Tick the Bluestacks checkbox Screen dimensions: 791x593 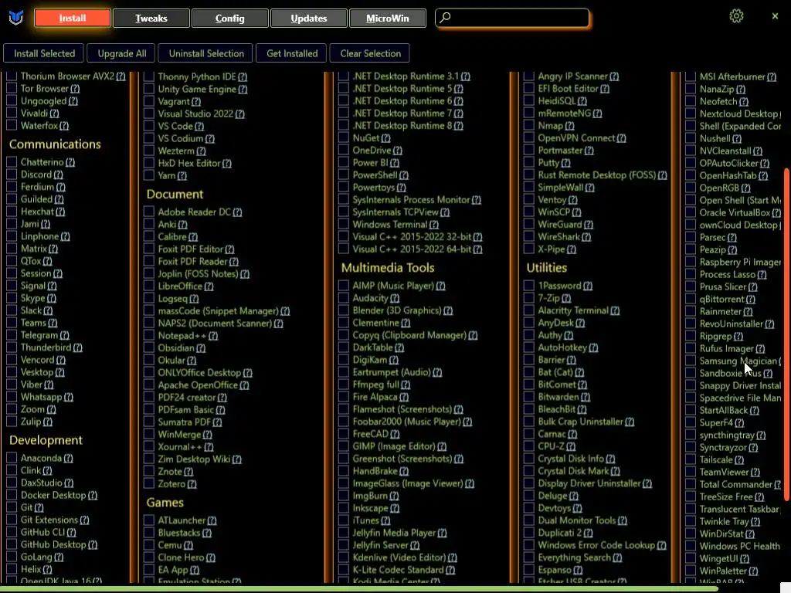pyautogui.click(x=149, y=533)
